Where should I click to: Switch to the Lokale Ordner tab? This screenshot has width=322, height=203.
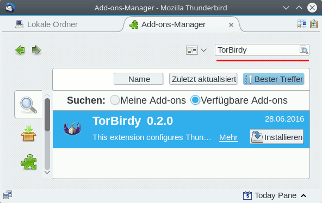[x=46, y=24]
